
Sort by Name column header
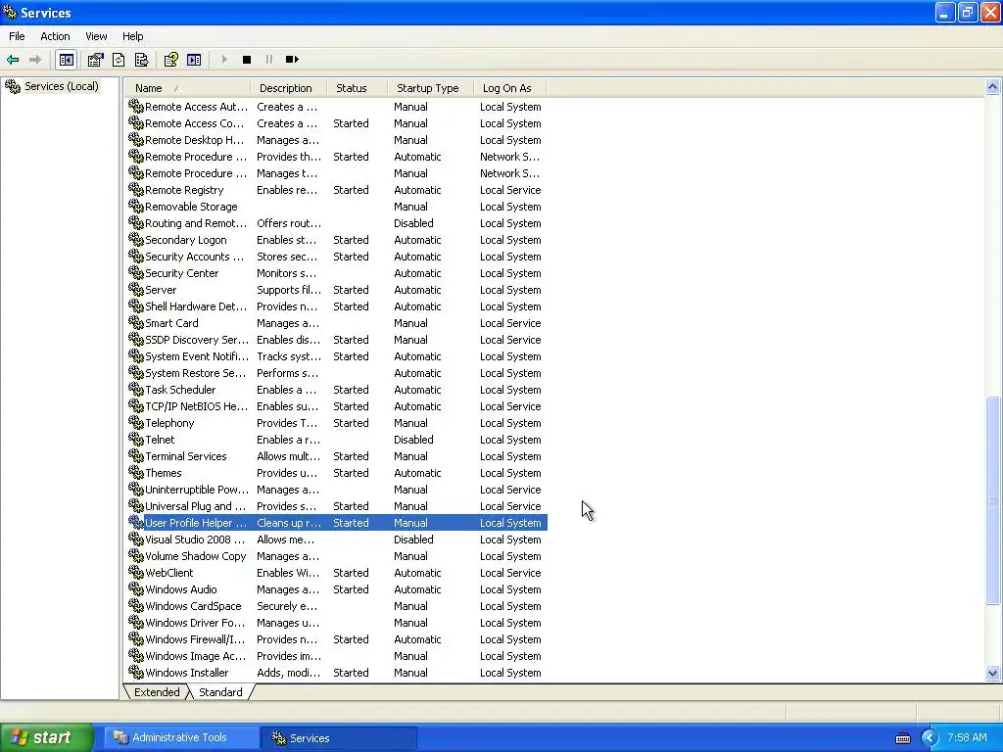pyautogui.click(x=187, y=88)
